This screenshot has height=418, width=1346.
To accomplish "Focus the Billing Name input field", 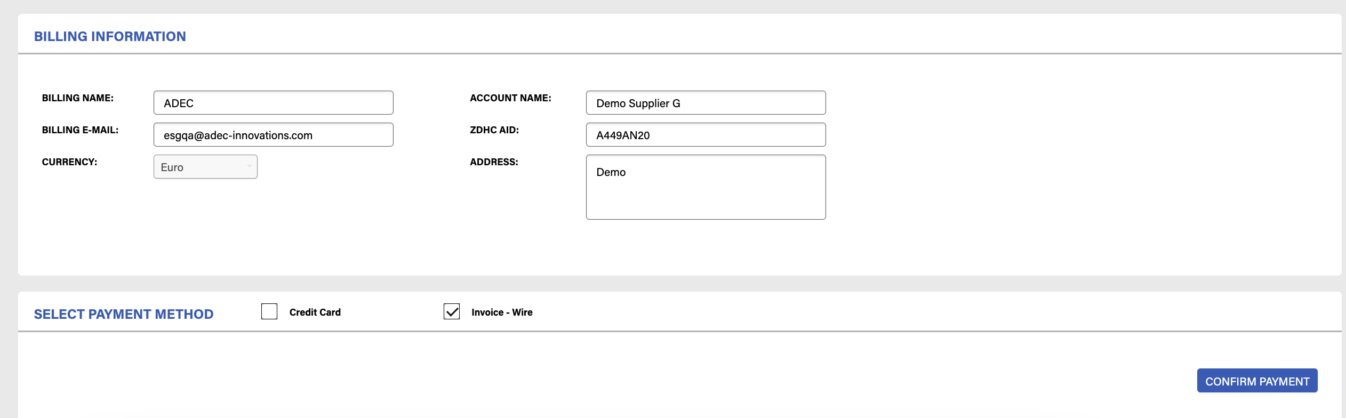I will tap(274, 103).
